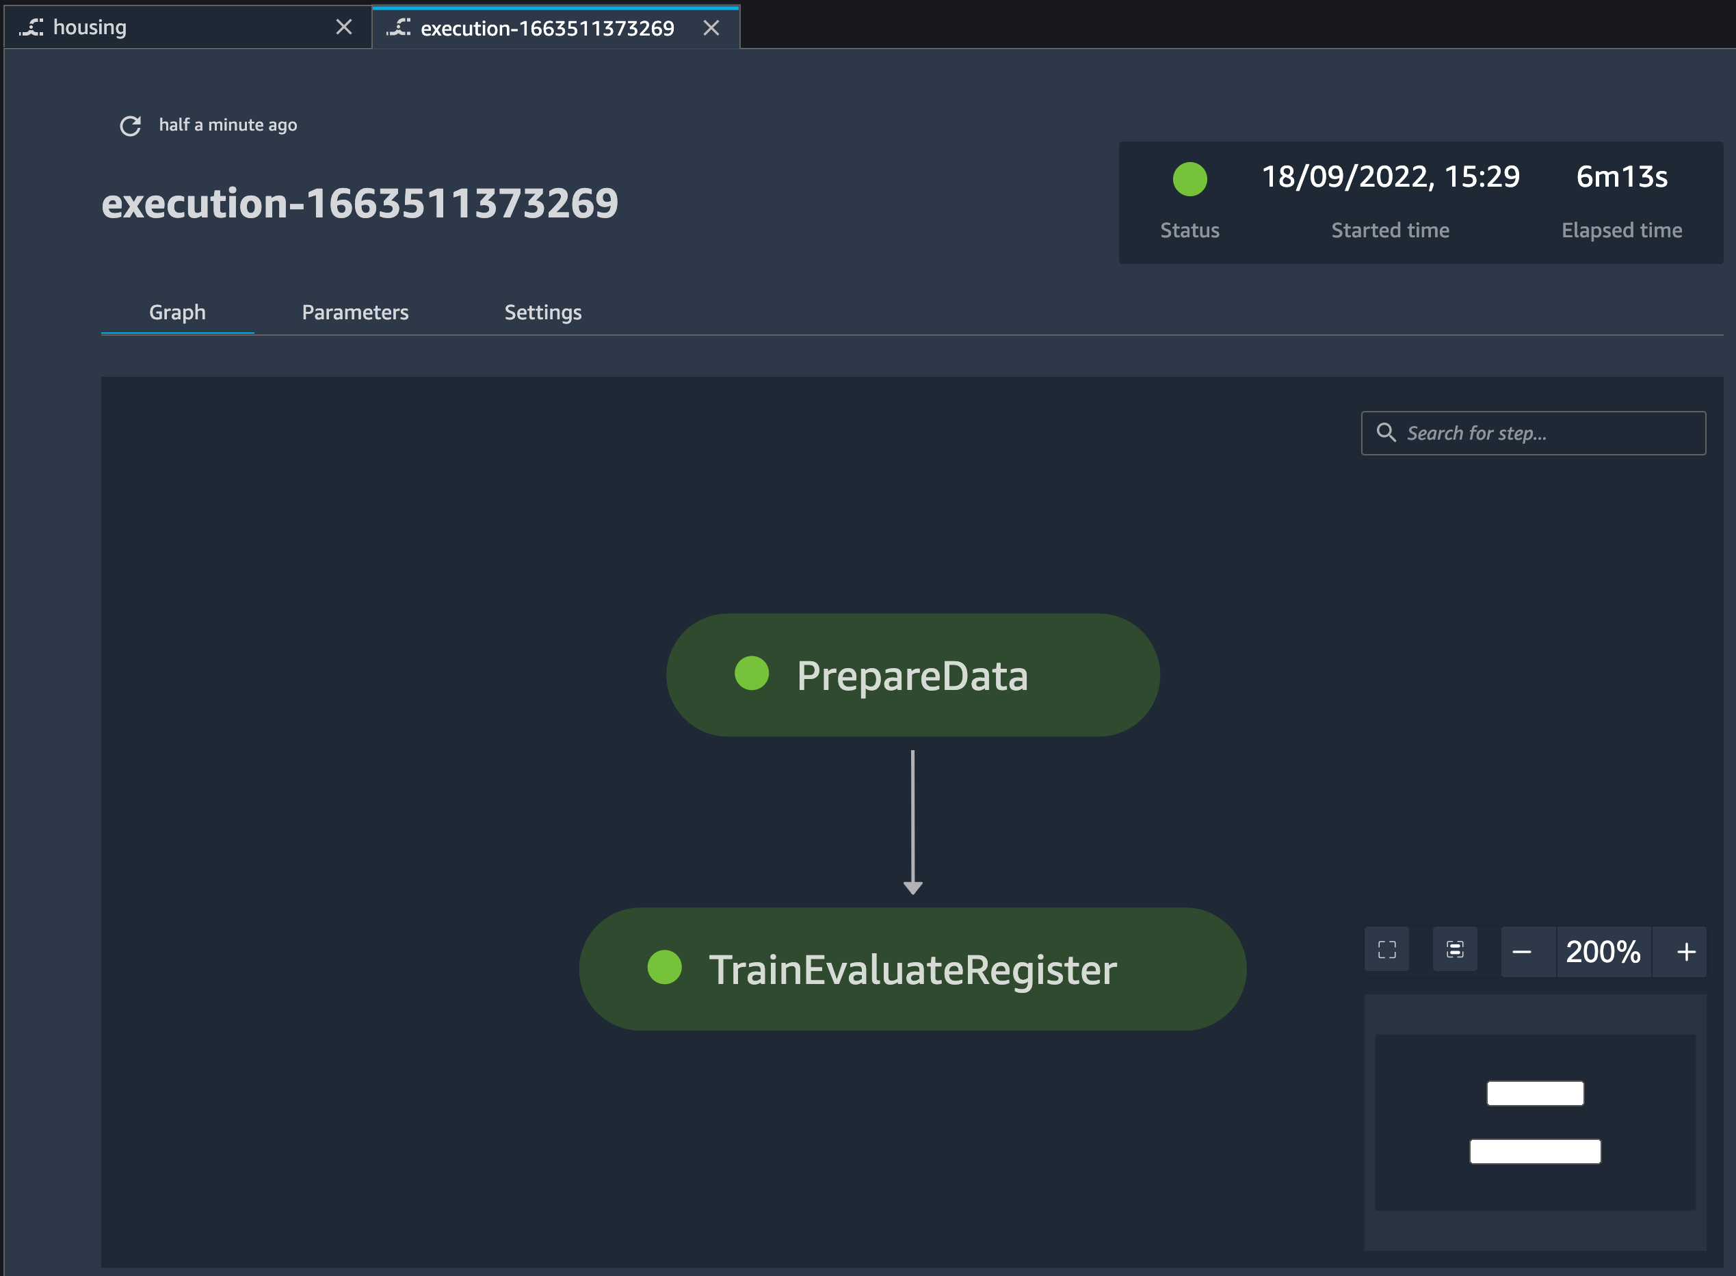Open the Settings tab
Screen dimensions: 1736x1276
(x=542, y=312)
